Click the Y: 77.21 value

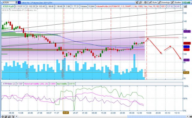click(x=75, y=6)
